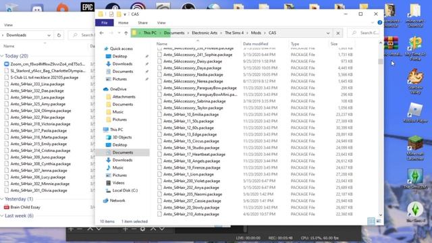
Task: Collapse the Today (20) group
Action: [2, 56]
